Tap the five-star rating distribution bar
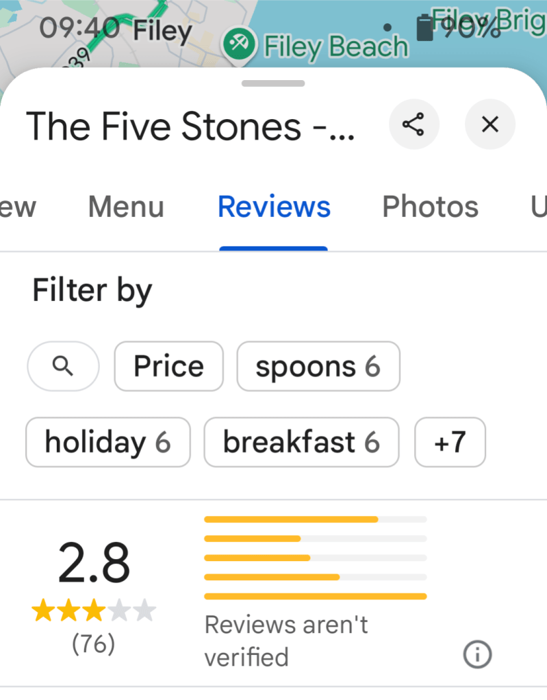The image size is (547, 700). click(x=315, y=519)
